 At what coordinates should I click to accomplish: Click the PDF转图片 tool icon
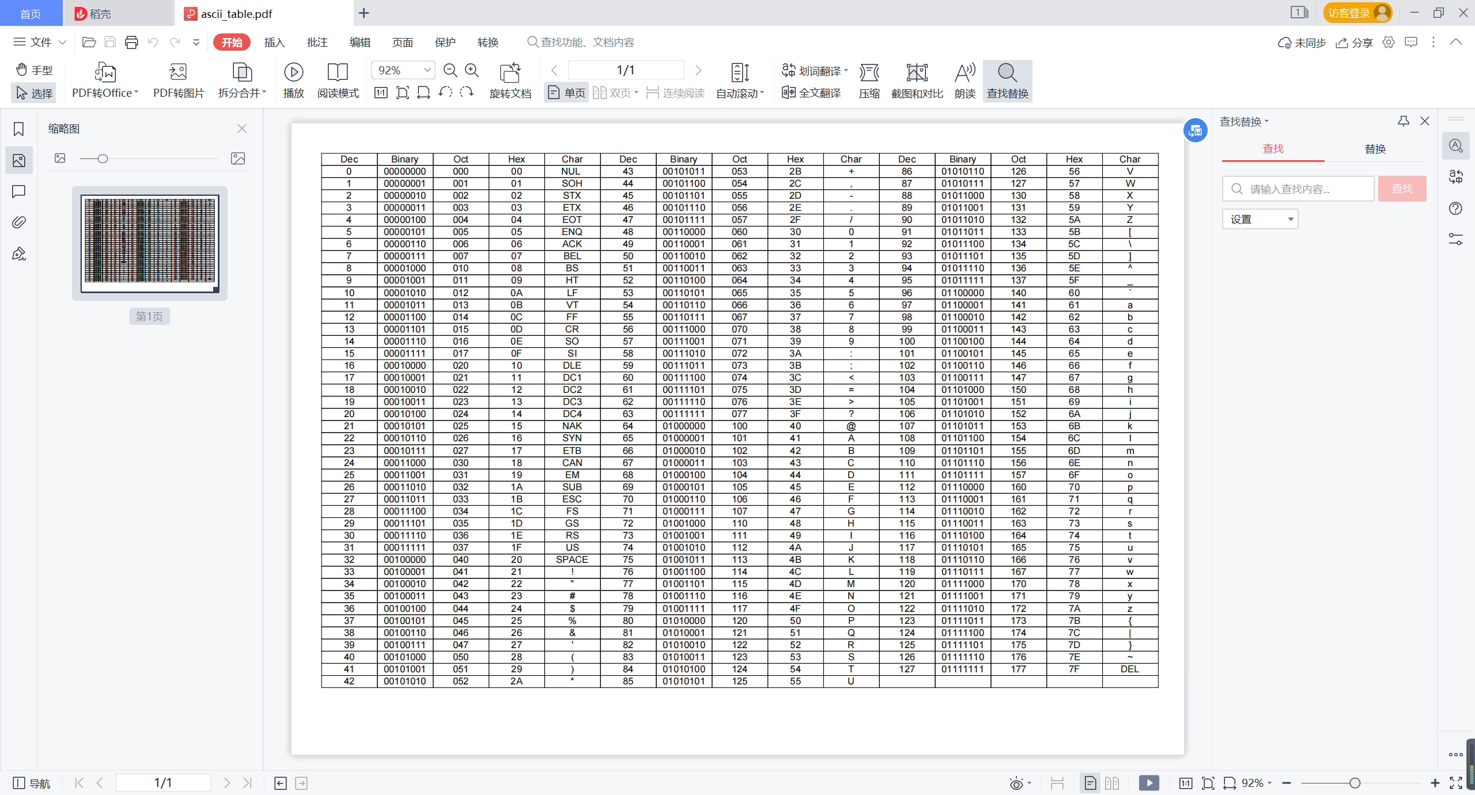pyautogui.click(x=178, y=73)
